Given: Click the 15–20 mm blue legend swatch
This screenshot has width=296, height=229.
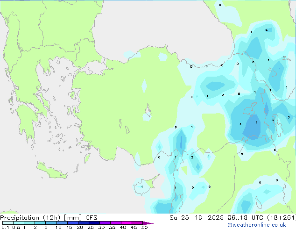Looking at the screenshot, I should click(x=73, y=223).
